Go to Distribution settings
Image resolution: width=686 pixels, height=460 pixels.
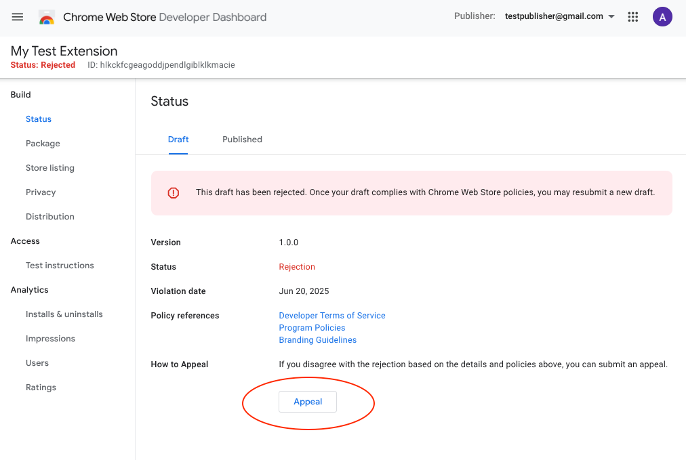49,216
